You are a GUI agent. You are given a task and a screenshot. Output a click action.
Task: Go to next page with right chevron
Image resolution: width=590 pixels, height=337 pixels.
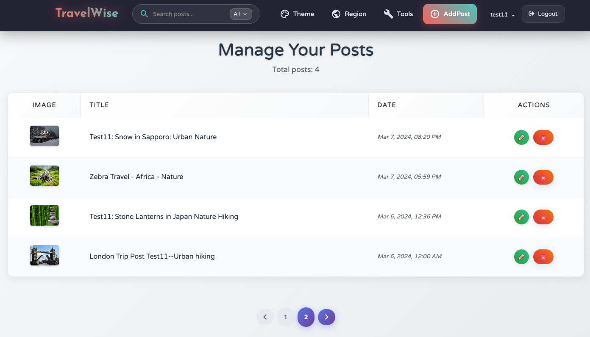tap(326, 317)
